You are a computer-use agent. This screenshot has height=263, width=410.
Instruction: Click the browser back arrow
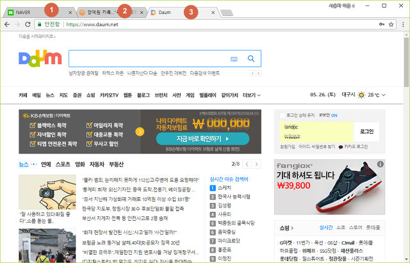point(7,24)
